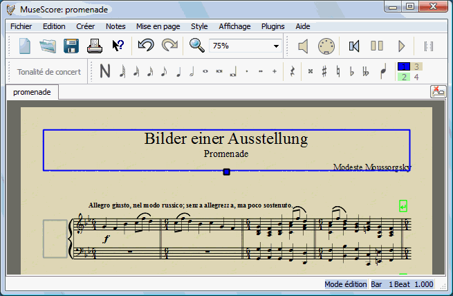Click the forte dynamic marking

[107, 239]
